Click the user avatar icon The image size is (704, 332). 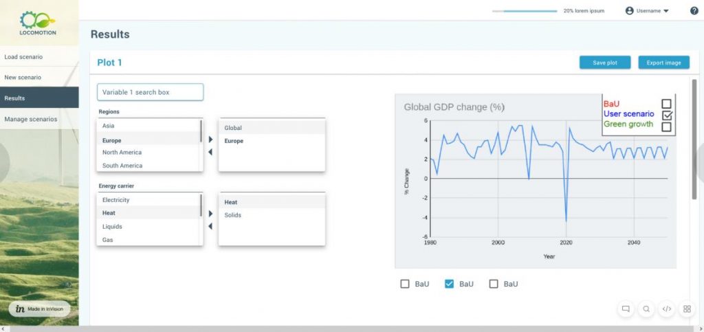[630, 11]
